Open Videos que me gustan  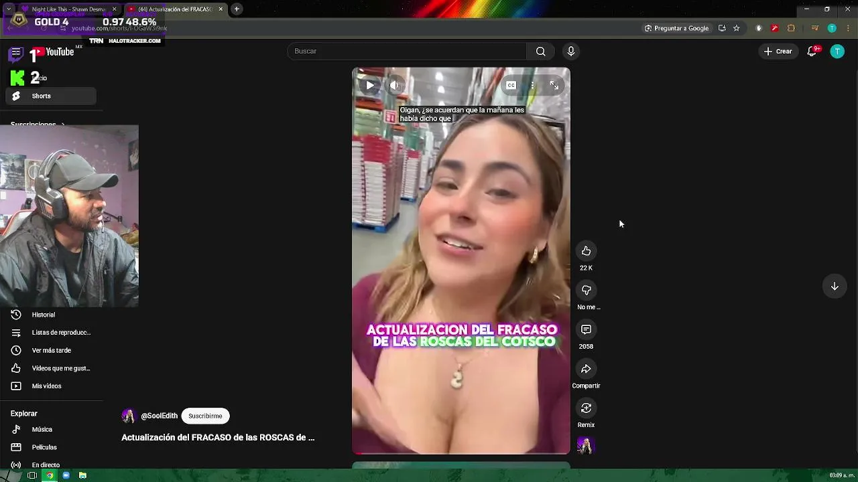click(51, 368)
